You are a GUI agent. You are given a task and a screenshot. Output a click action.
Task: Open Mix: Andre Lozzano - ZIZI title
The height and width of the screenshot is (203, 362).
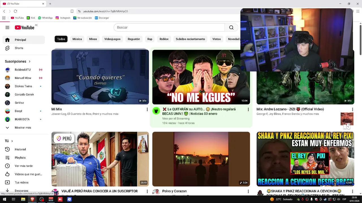pos(290,109)
